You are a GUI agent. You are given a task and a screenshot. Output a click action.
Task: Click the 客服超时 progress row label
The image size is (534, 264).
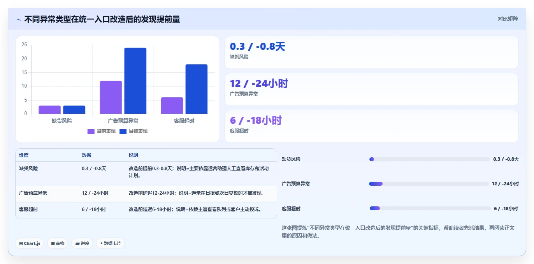[x=291, y=209]
